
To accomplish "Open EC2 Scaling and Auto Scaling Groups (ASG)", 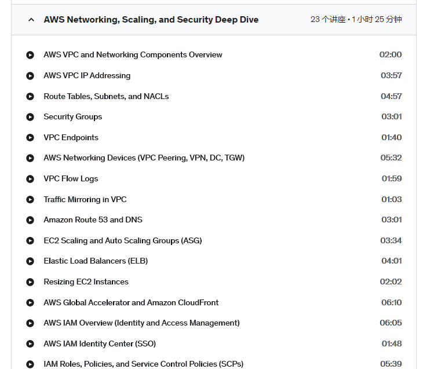I will [x=123, y=240].
